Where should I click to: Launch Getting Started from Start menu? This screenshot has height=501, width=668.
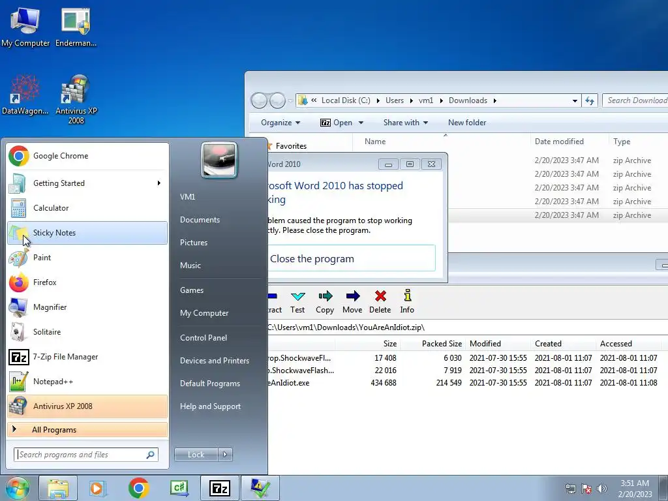pyautogui.click(x=87, y=183)
